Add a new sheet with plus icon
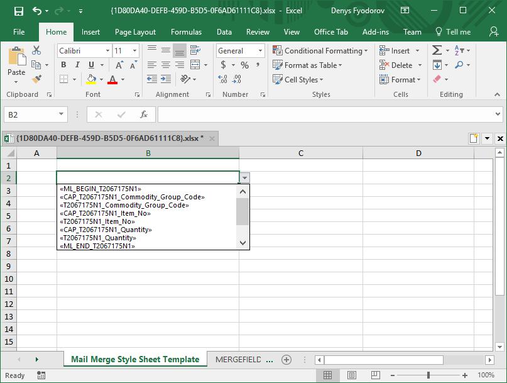Image resolution: width=507 pixels, height=383 pixels. (286, 360)
